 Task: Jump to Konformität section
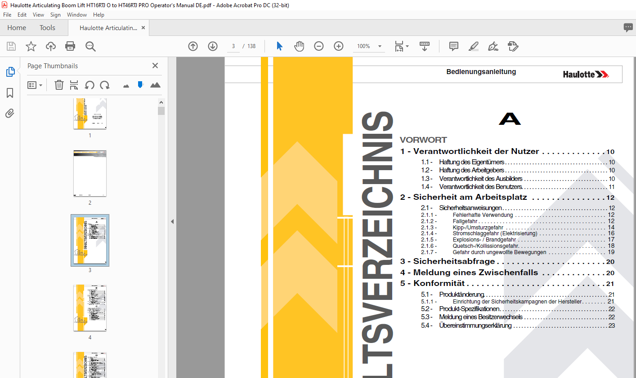coord(507,283)
